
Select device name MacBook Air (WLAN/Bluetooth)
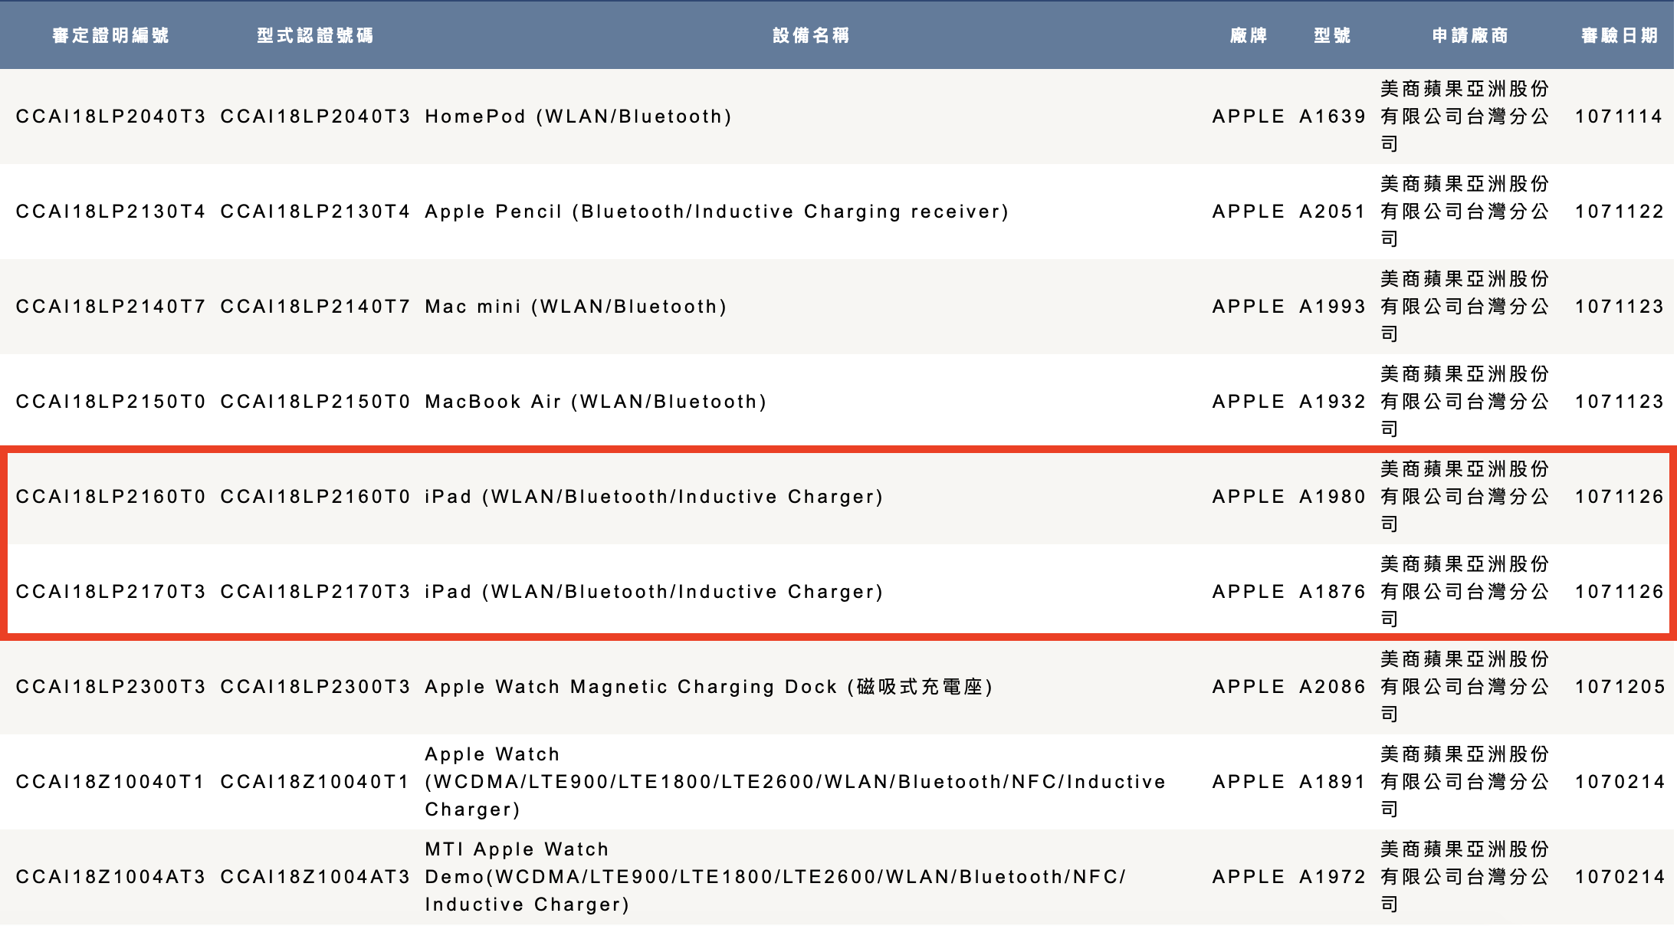click(596, 402)
